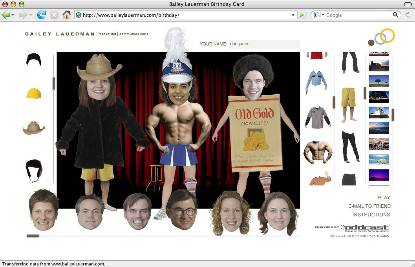The image size is (415, 267).
Task: Reload the page with the refresh icon
Action: point(41,15)
